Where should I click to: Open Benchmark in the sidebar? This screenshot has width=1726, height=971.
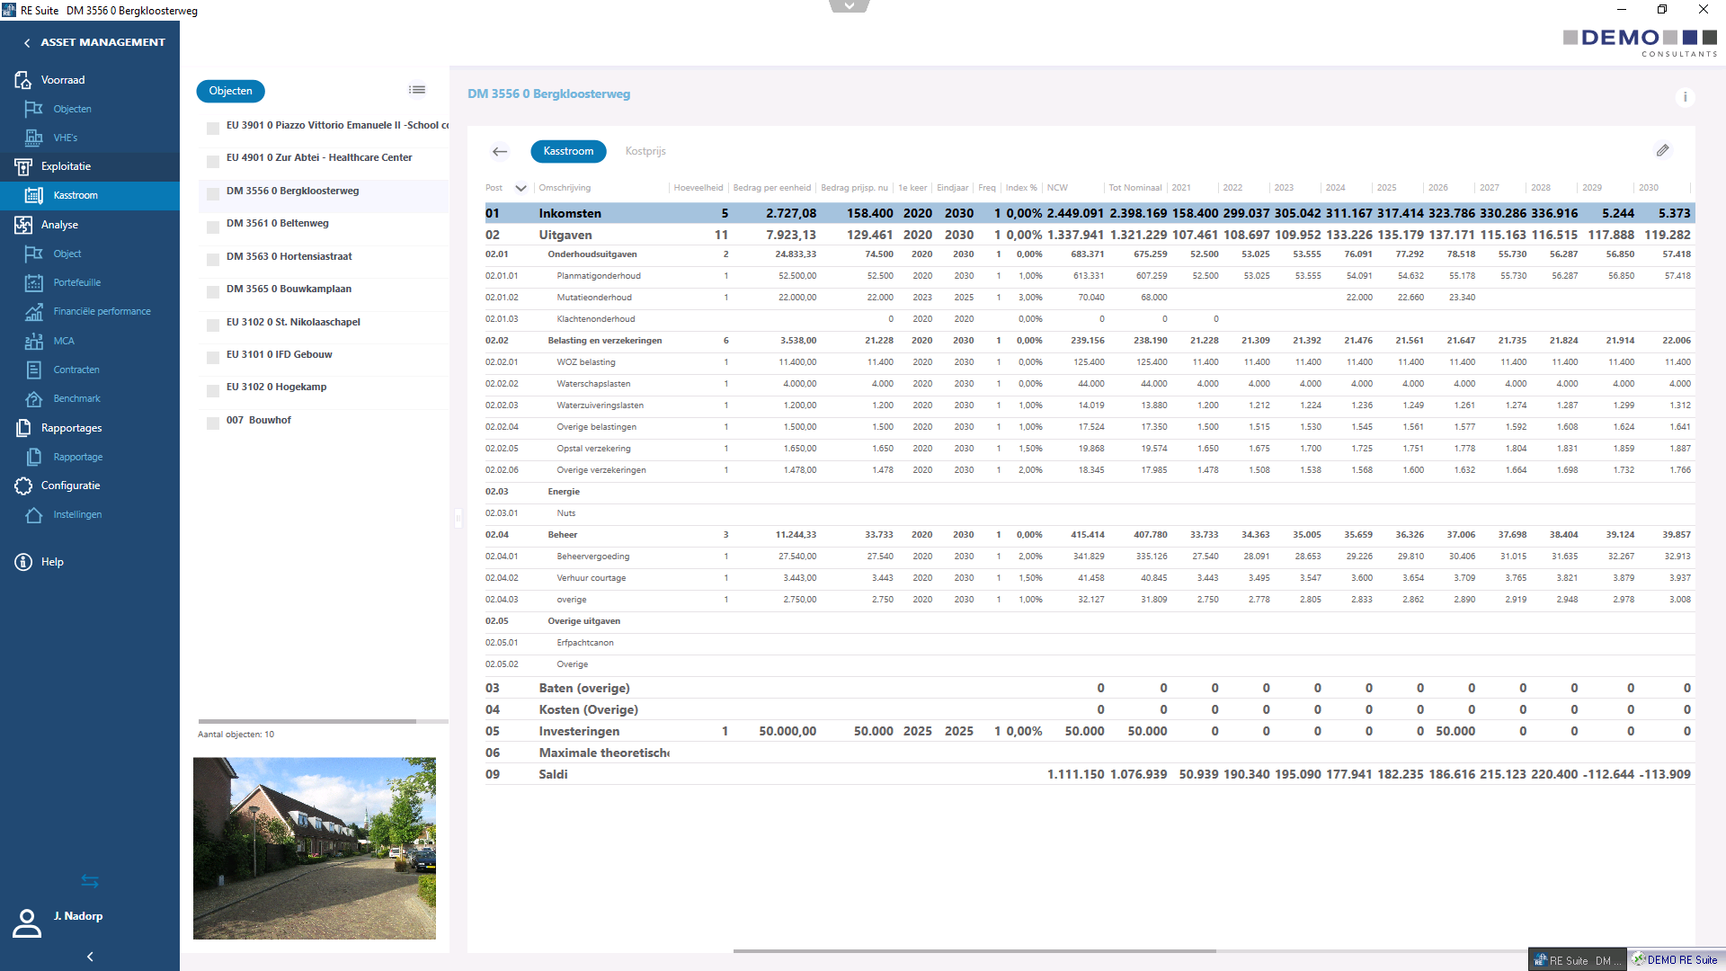click(x=76, y=398)
